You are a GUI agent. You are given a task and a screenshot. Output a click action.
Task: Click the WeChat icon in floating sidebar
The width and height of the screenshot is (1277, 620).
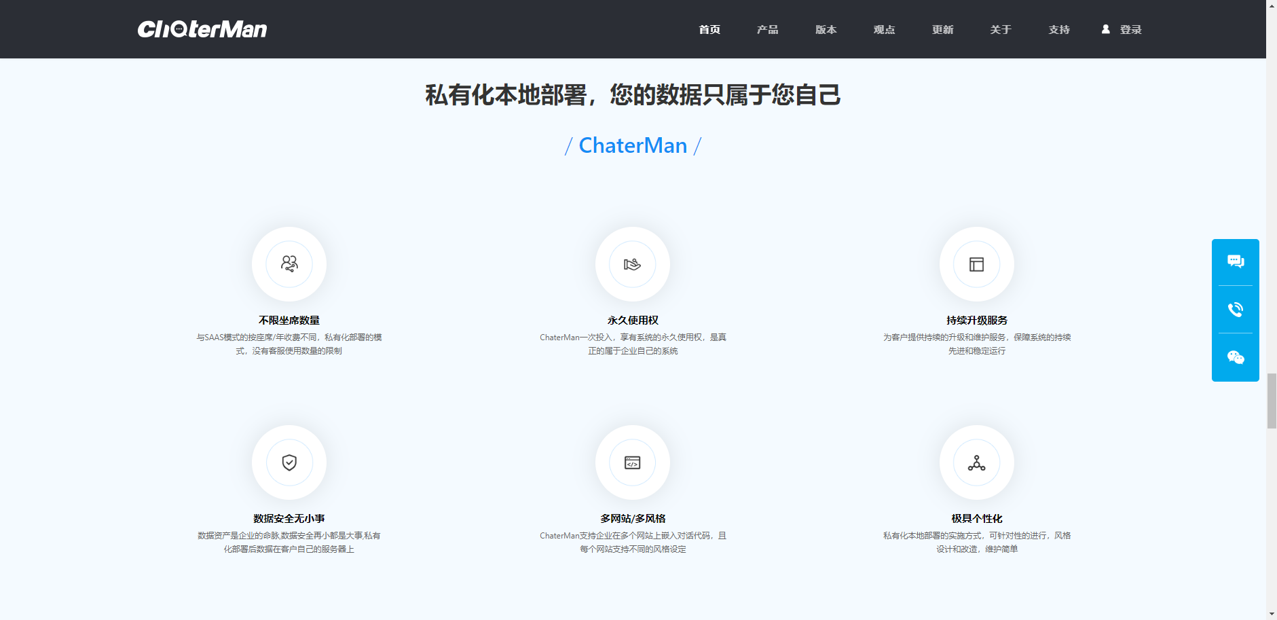tap(1236, 357)
